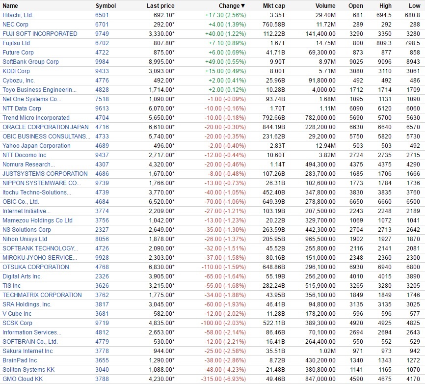Viewport: 425px width, 384px height.
Task: Sort by Volume column header
Action: pyautogui.click(x=325, y=6)
